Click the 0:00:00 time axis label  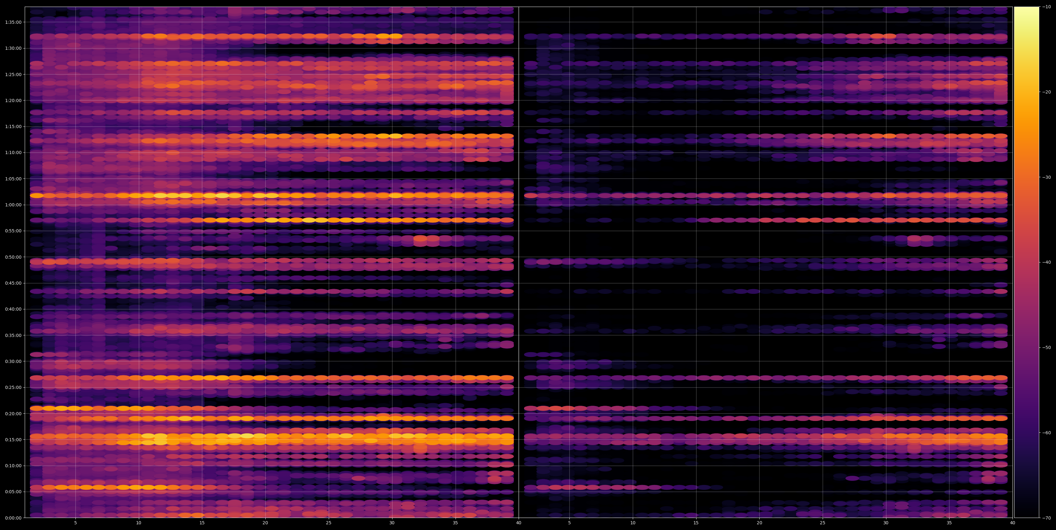click(13, 518)
